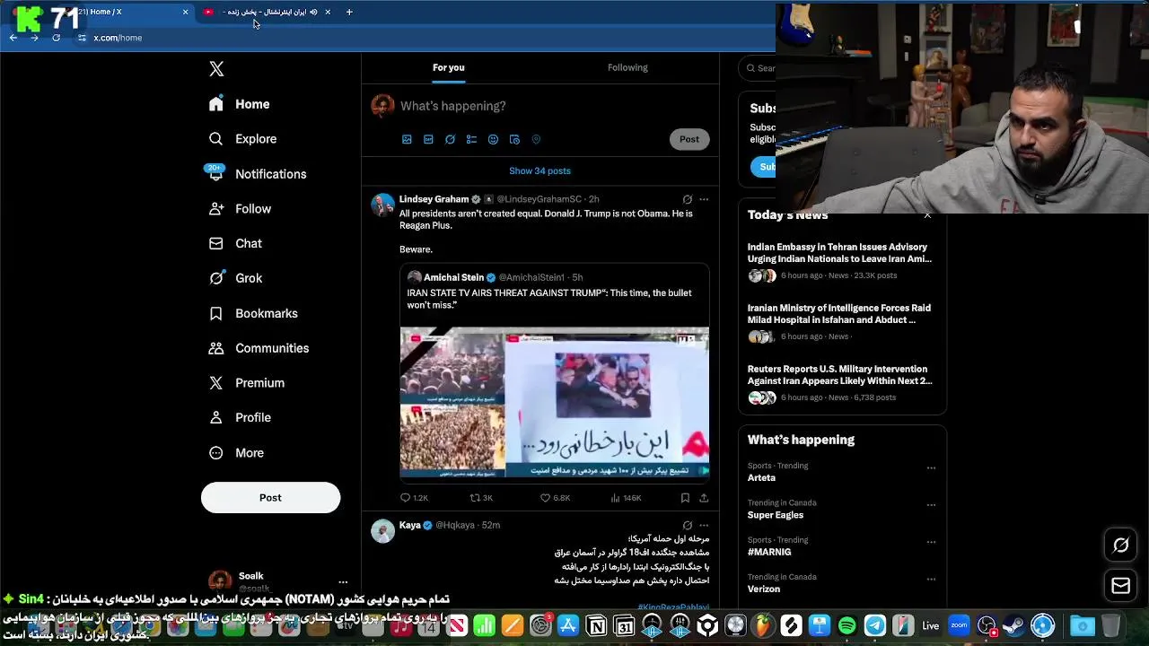
Task: Open more options on Lindsey Graham post
Action: tap(704, 199)
